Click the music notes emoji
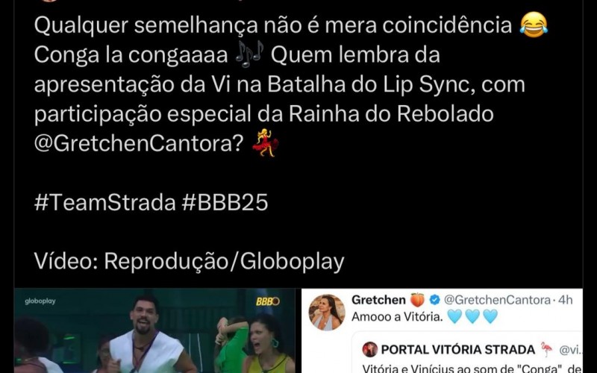This screenshot has width=597, height=373. [249, 54]
